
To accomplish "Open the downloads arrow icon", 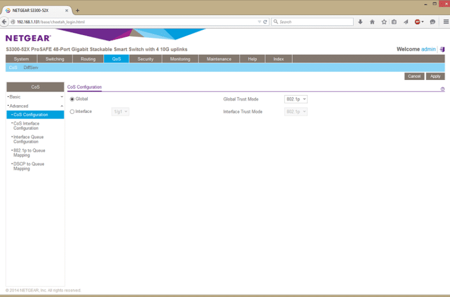I will 361,22.
